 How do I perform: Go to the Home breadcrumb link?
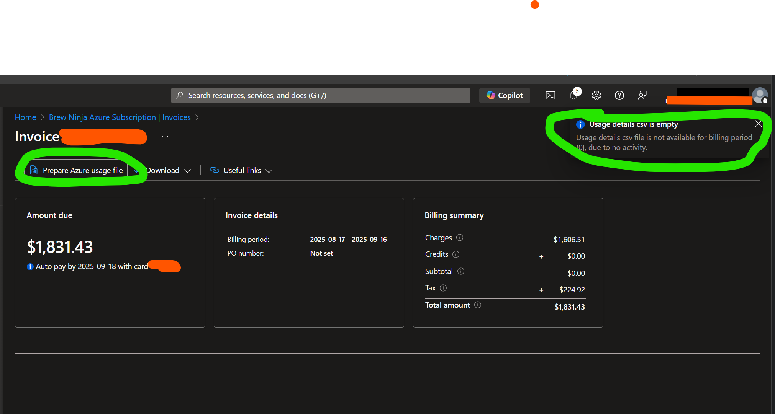[25, 117]
